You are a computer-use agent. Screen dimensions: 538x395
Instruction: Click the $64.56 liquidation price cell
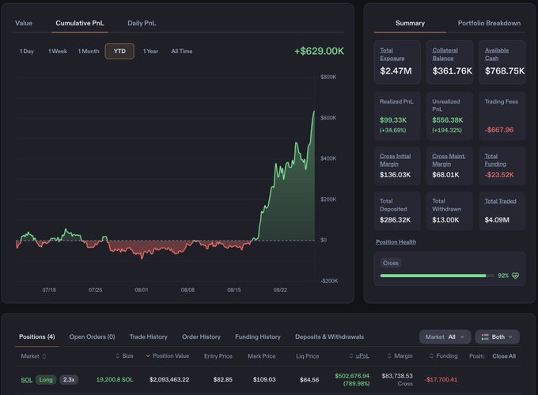click(x=309, y=379)
